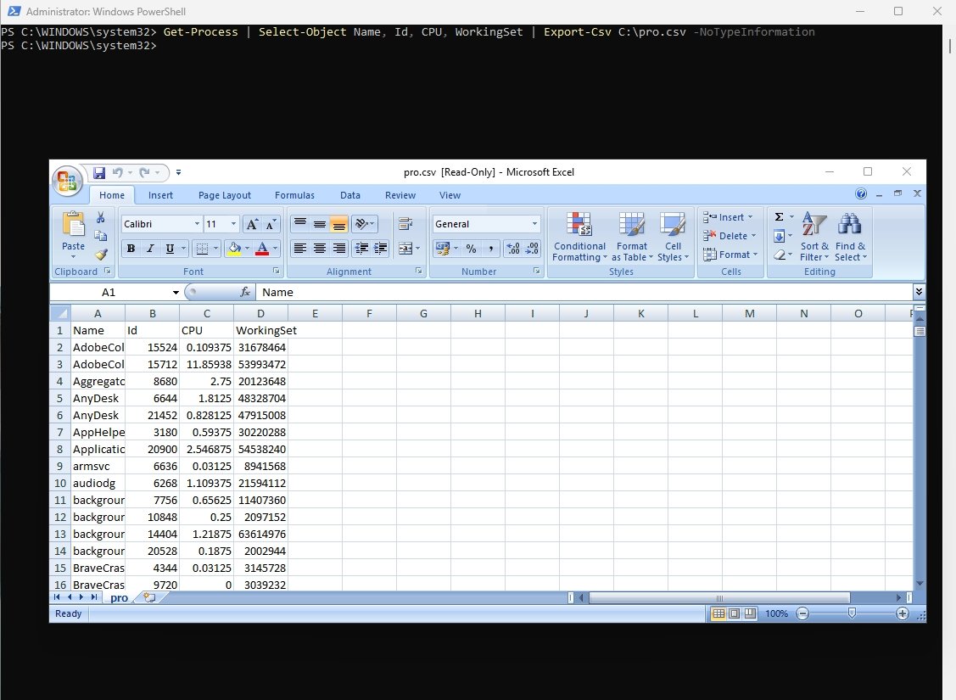Open the Office Button menu in Excel
956x700 pixels.
click(x=67, y=181)
